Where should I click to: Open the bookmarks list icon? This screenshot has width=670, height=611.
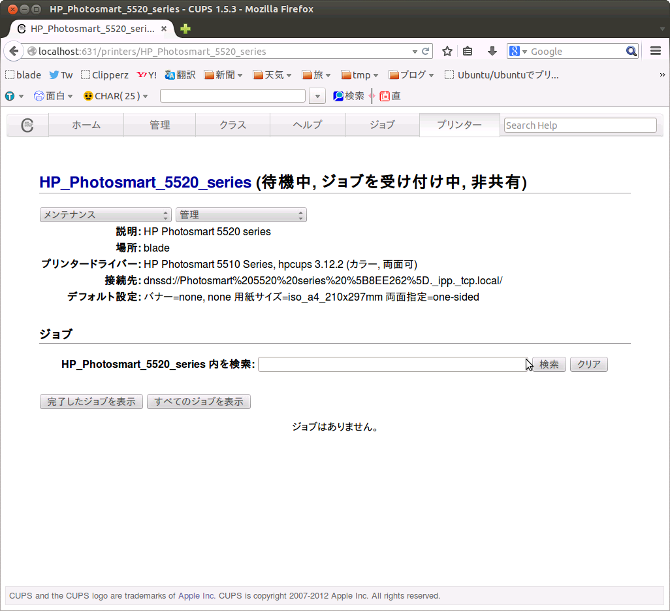pos(468,52)
